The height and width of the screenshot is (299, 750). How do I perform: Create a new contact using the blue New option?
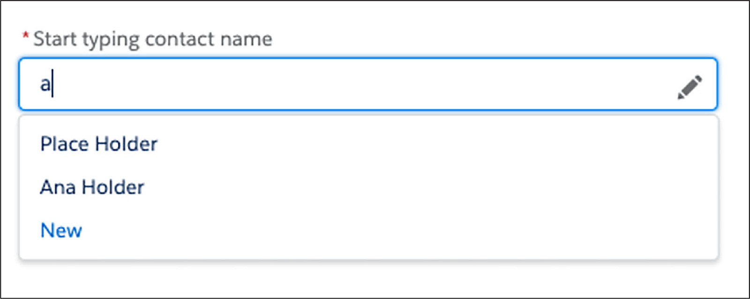(61, 230)
